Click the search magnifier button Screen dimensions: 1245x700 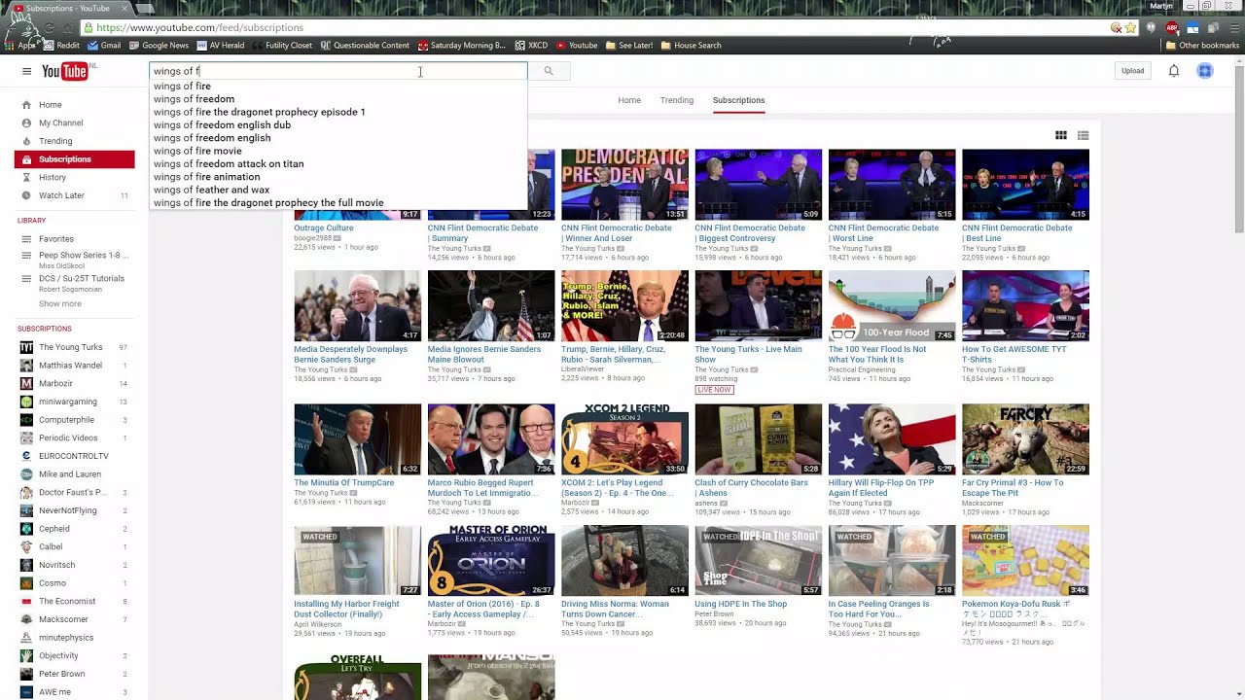click(x=549, y=71)
